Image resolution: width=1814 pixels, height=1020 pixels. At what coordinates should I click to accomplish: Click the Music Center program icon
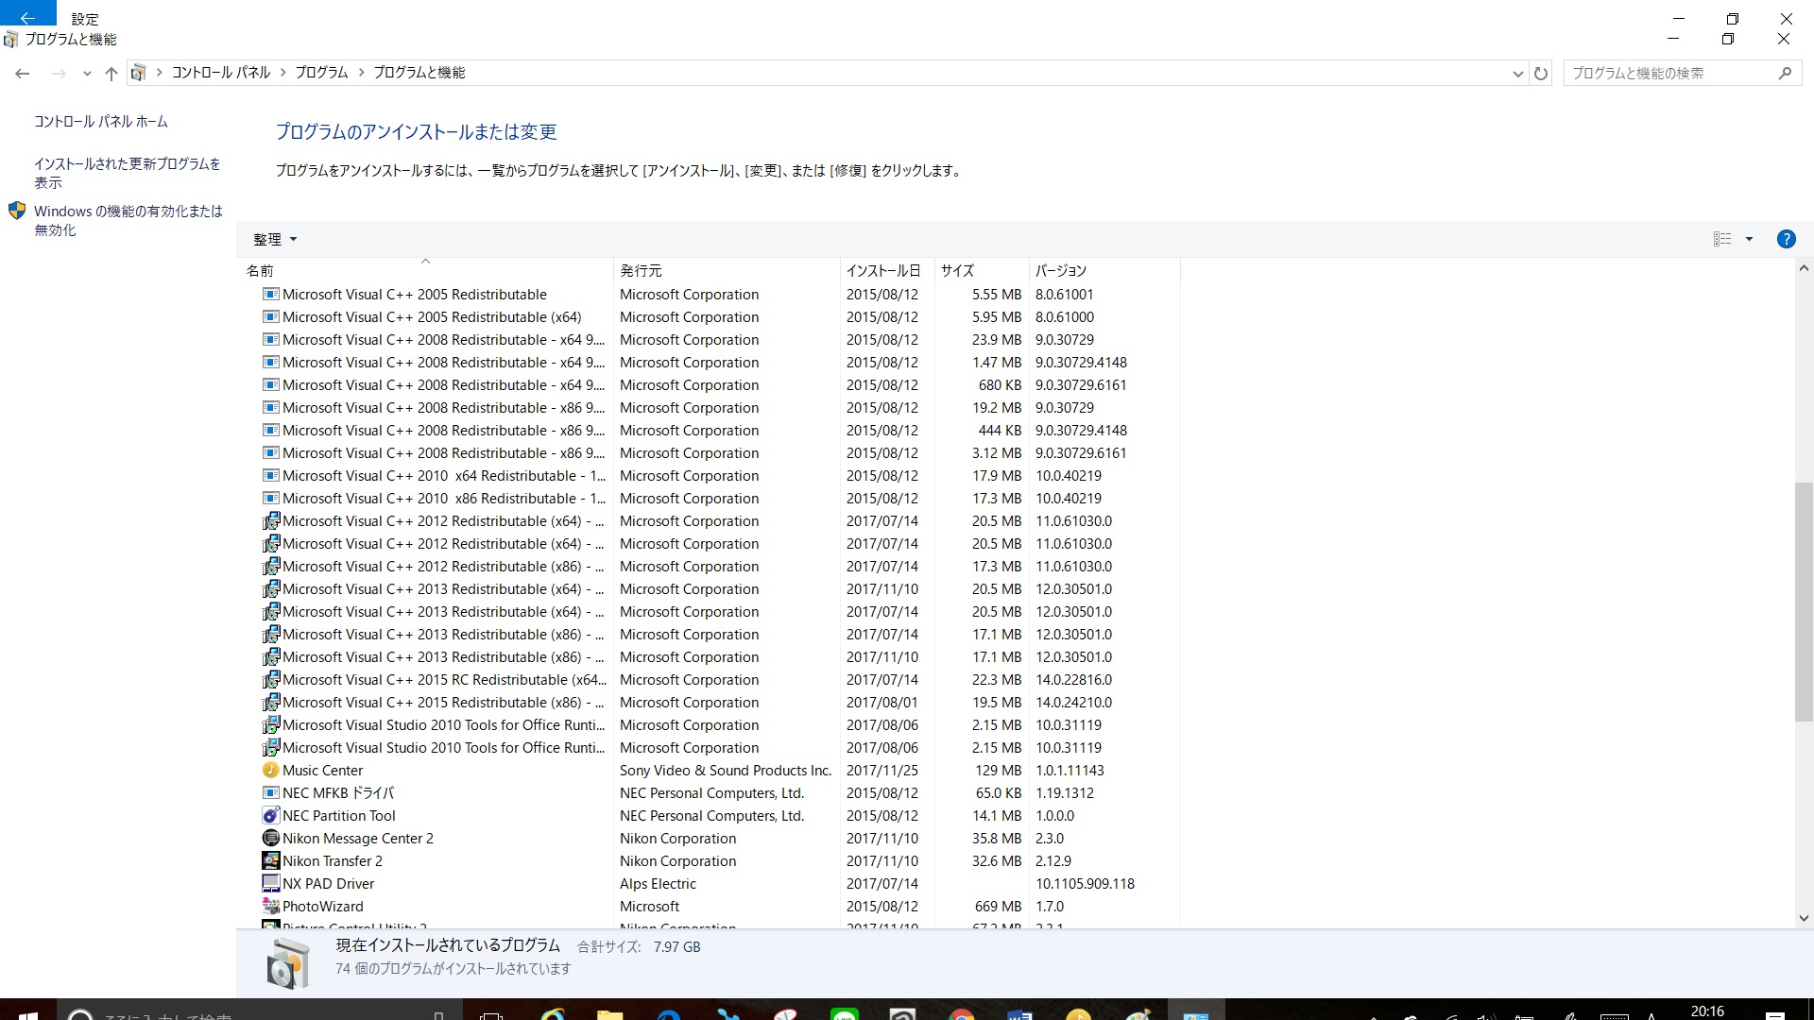tap(271, 771)
